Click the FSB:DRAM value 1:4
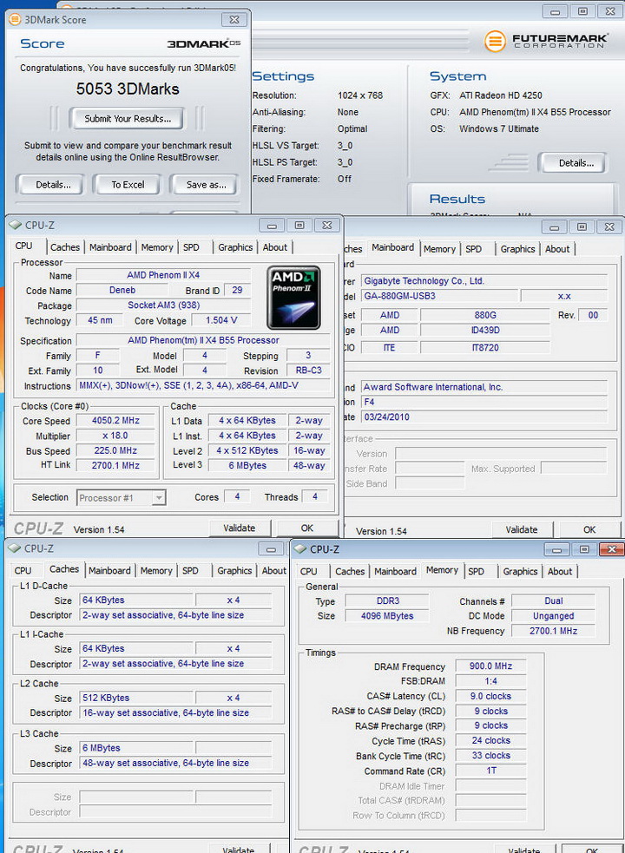Image resolution: width=625 pixels, height=853 pixels. [x=490, y=681]
